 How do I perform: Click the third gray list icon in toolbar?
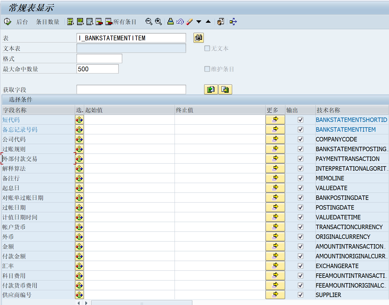click(x=90, y=22)
